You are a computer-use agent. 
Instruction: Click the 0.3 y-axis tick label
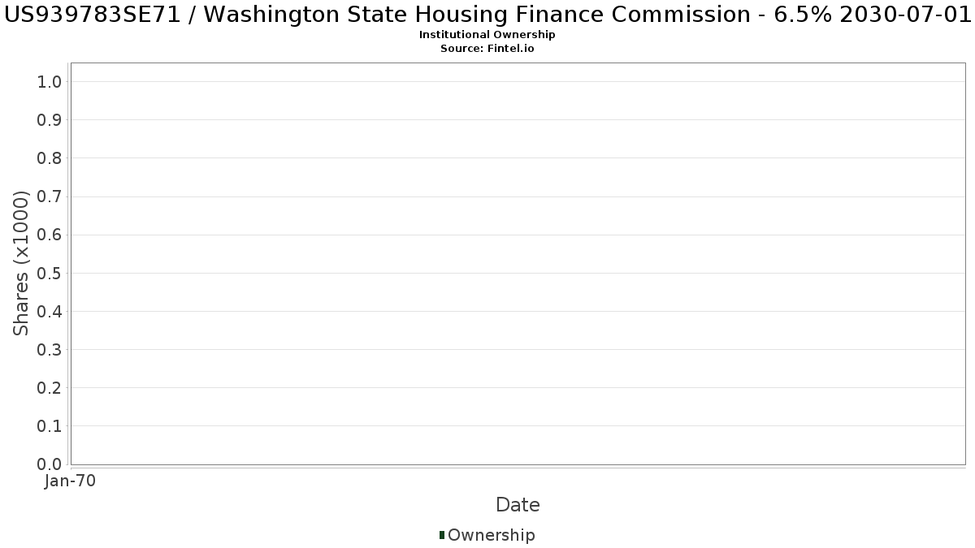[50, 350]
